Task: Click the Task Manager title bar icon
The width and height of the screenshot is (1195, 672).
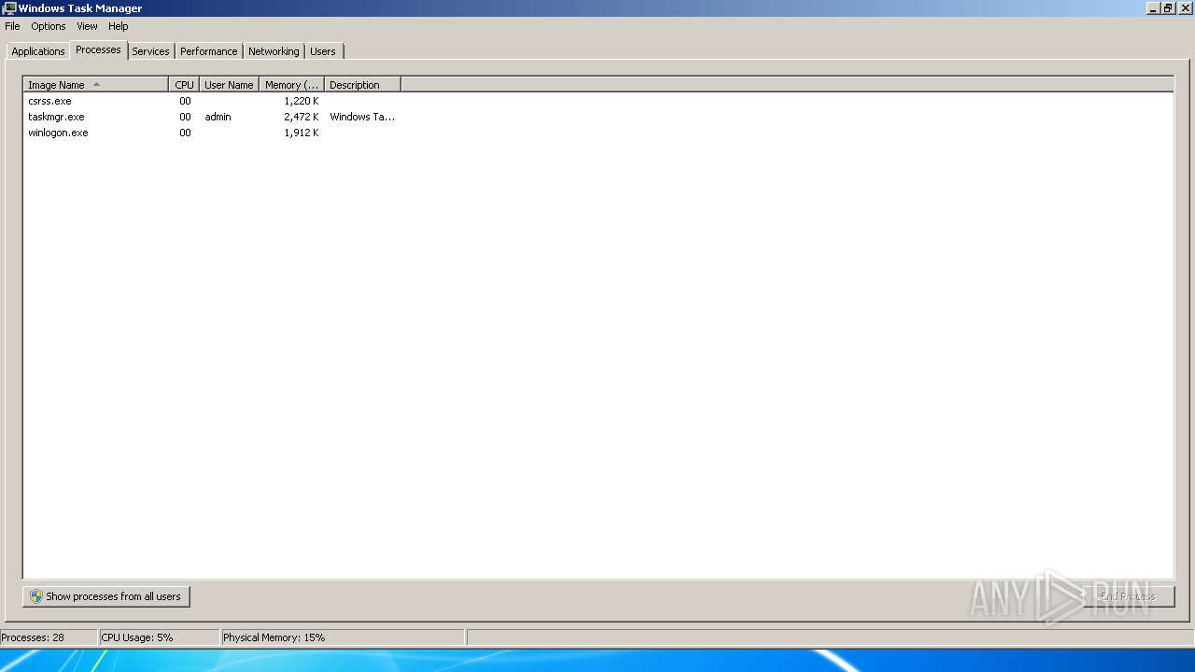Action: coord(9,7)
